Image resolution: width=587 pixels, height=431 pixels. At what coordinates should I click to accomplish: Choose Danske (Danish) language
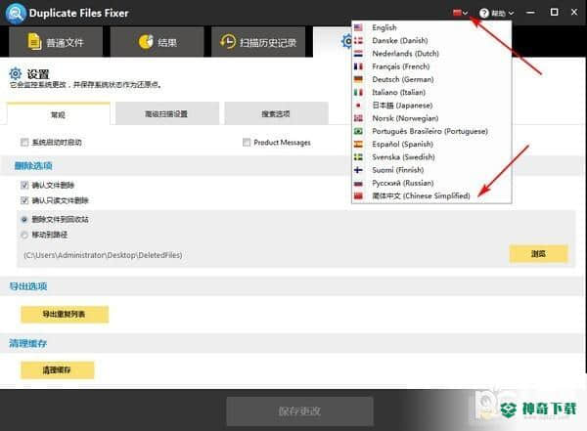(431, 40)
